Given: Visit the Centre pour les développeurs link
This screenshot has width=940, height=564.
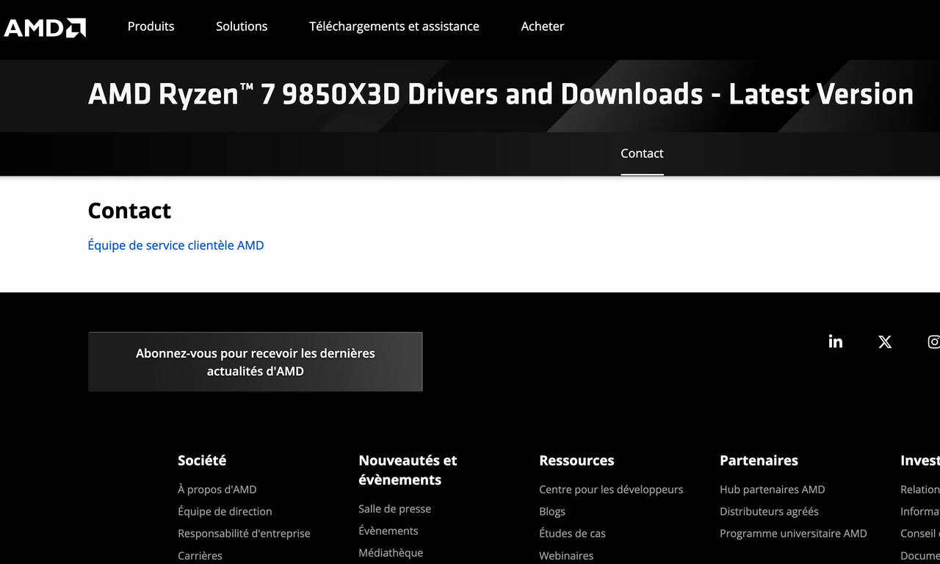Looking at the screenshot, I should click(x=611, y=489).
